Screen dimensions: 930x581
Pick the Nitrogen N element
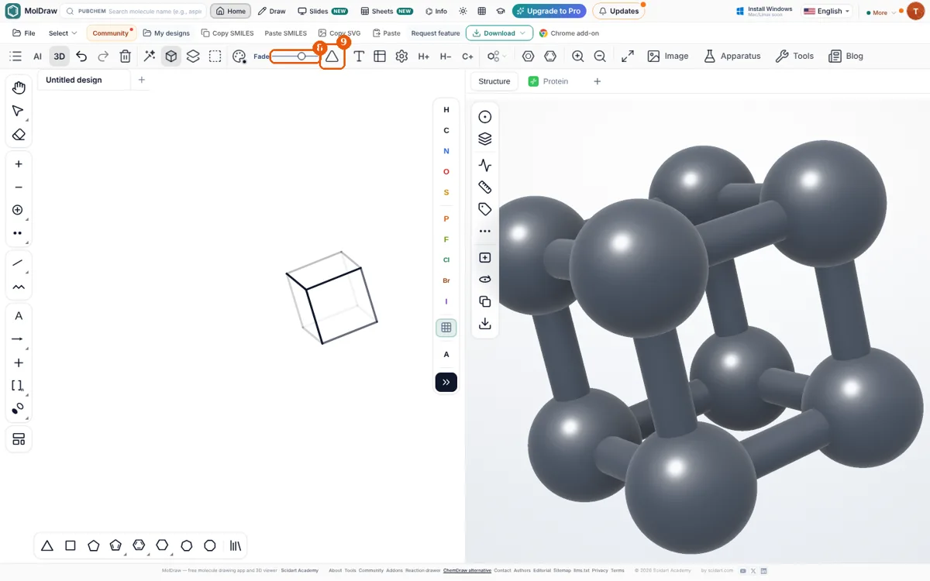tap(446, 151)
